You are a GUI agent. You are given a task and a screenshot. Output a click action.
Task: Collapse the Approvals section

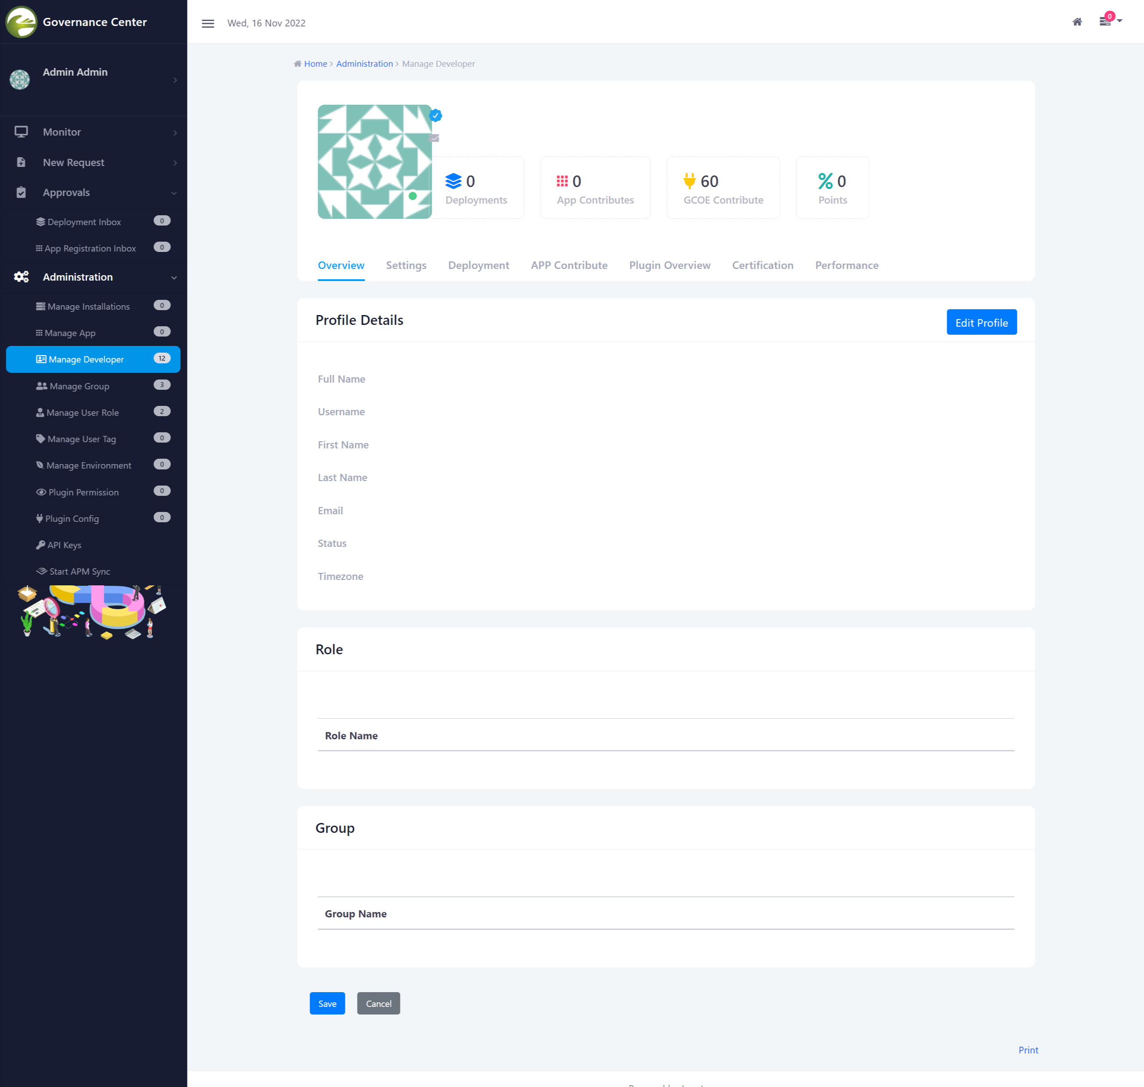(x=174, y=193)
